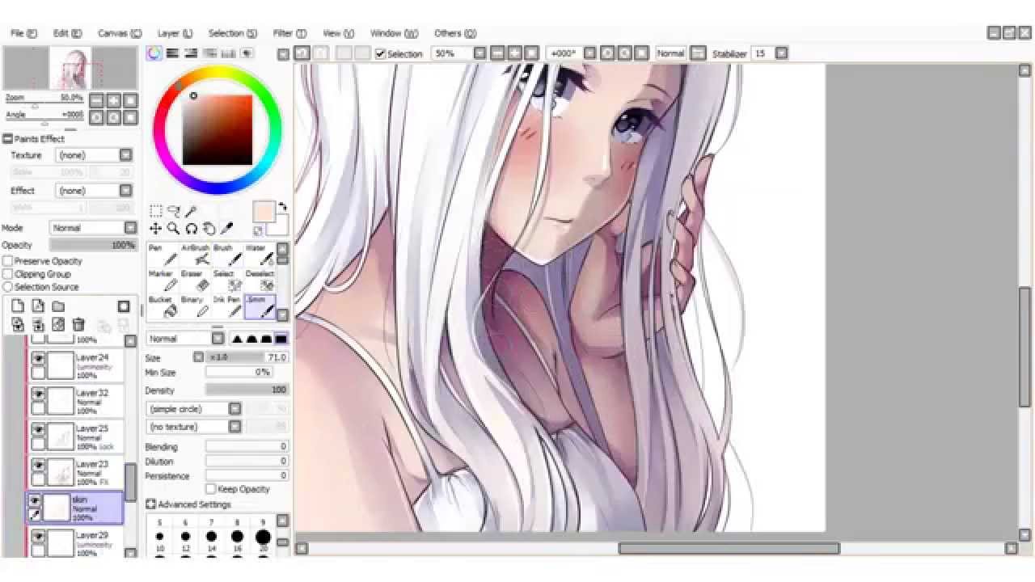Screen dimensions: 1035x582
Task: Click the foreground color swatch
Action: (264, 212)
